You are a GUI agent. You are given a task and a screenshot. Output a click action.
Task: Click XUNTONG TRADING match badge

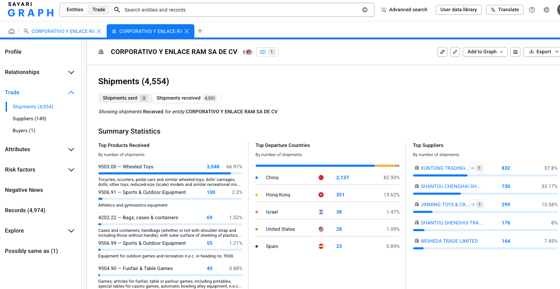pyautogui.click(x=477, y=168)
